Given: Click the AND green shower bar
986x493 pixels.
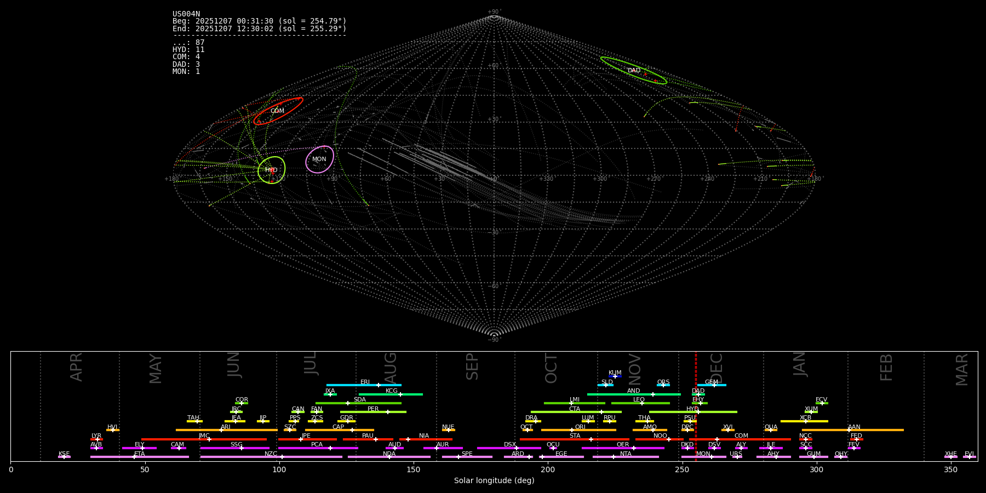Looking at the screenshot, I should pos(634,394).
